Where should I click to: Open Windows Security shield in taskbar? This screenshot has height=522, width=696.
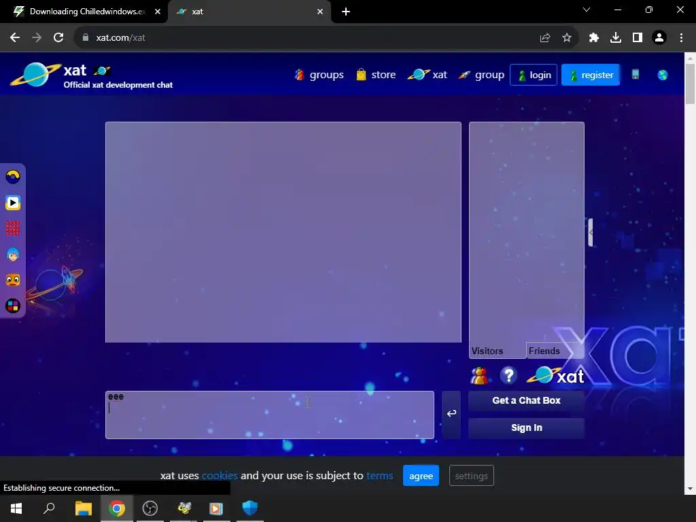tap(250, 508)
